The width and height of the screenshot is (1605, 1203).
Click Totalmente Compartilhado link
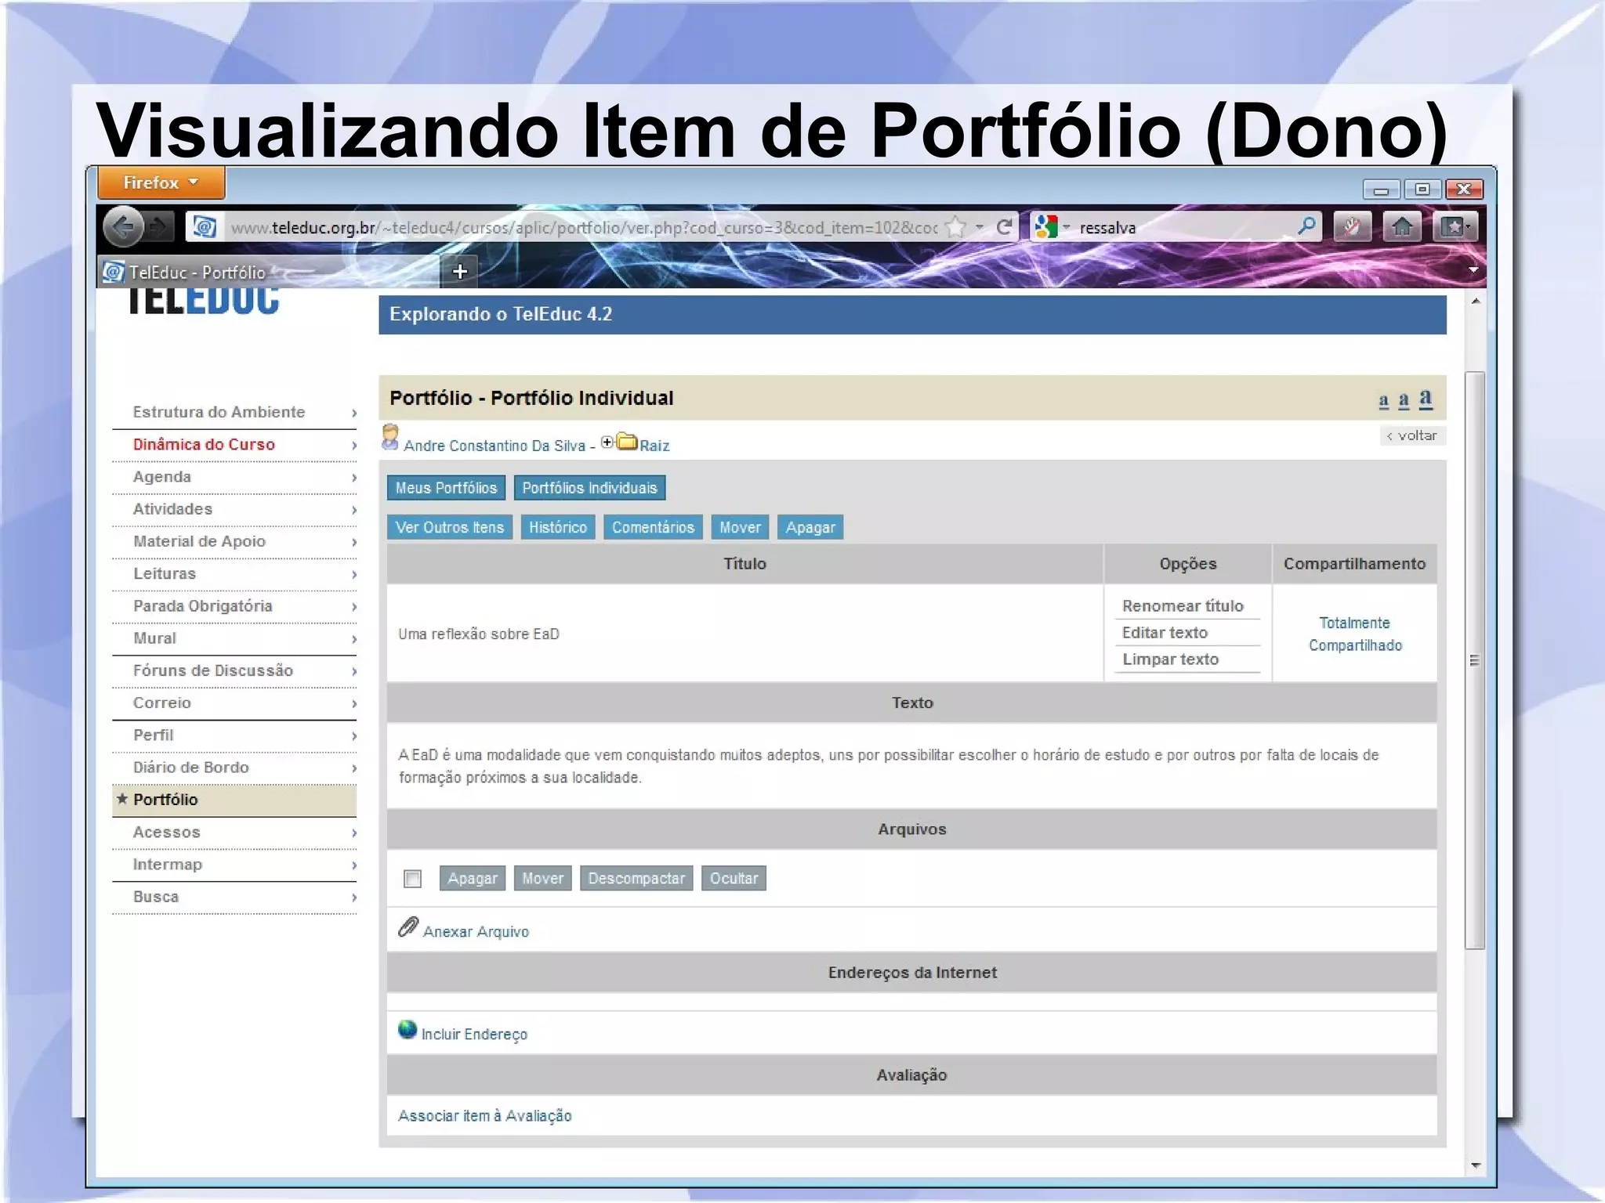coord(1355,634)
